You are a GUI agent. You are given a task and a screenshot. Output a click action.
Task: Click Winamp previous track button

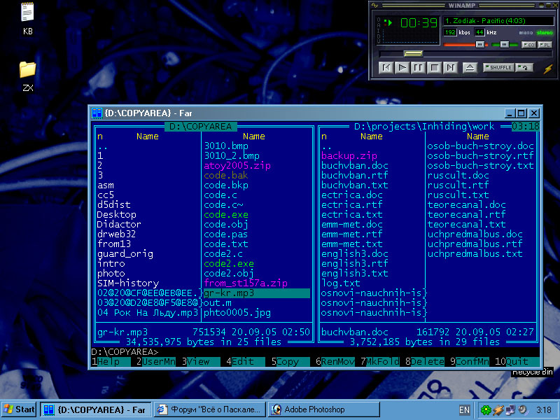point(386,68)
